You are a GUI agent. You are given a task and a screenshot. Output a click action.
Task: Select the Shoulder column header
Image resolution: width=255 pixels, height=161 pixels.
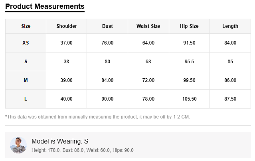(x=66, y=26)
